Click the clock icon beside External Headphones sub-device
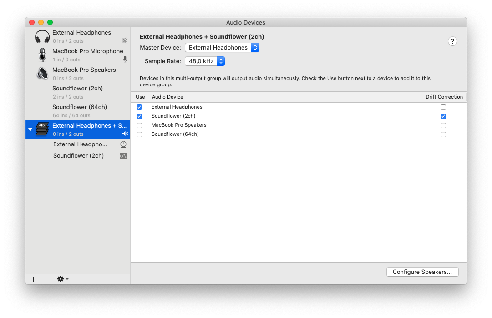The width and height of the screenshot is (492, 318). click(x=123, y=144)
